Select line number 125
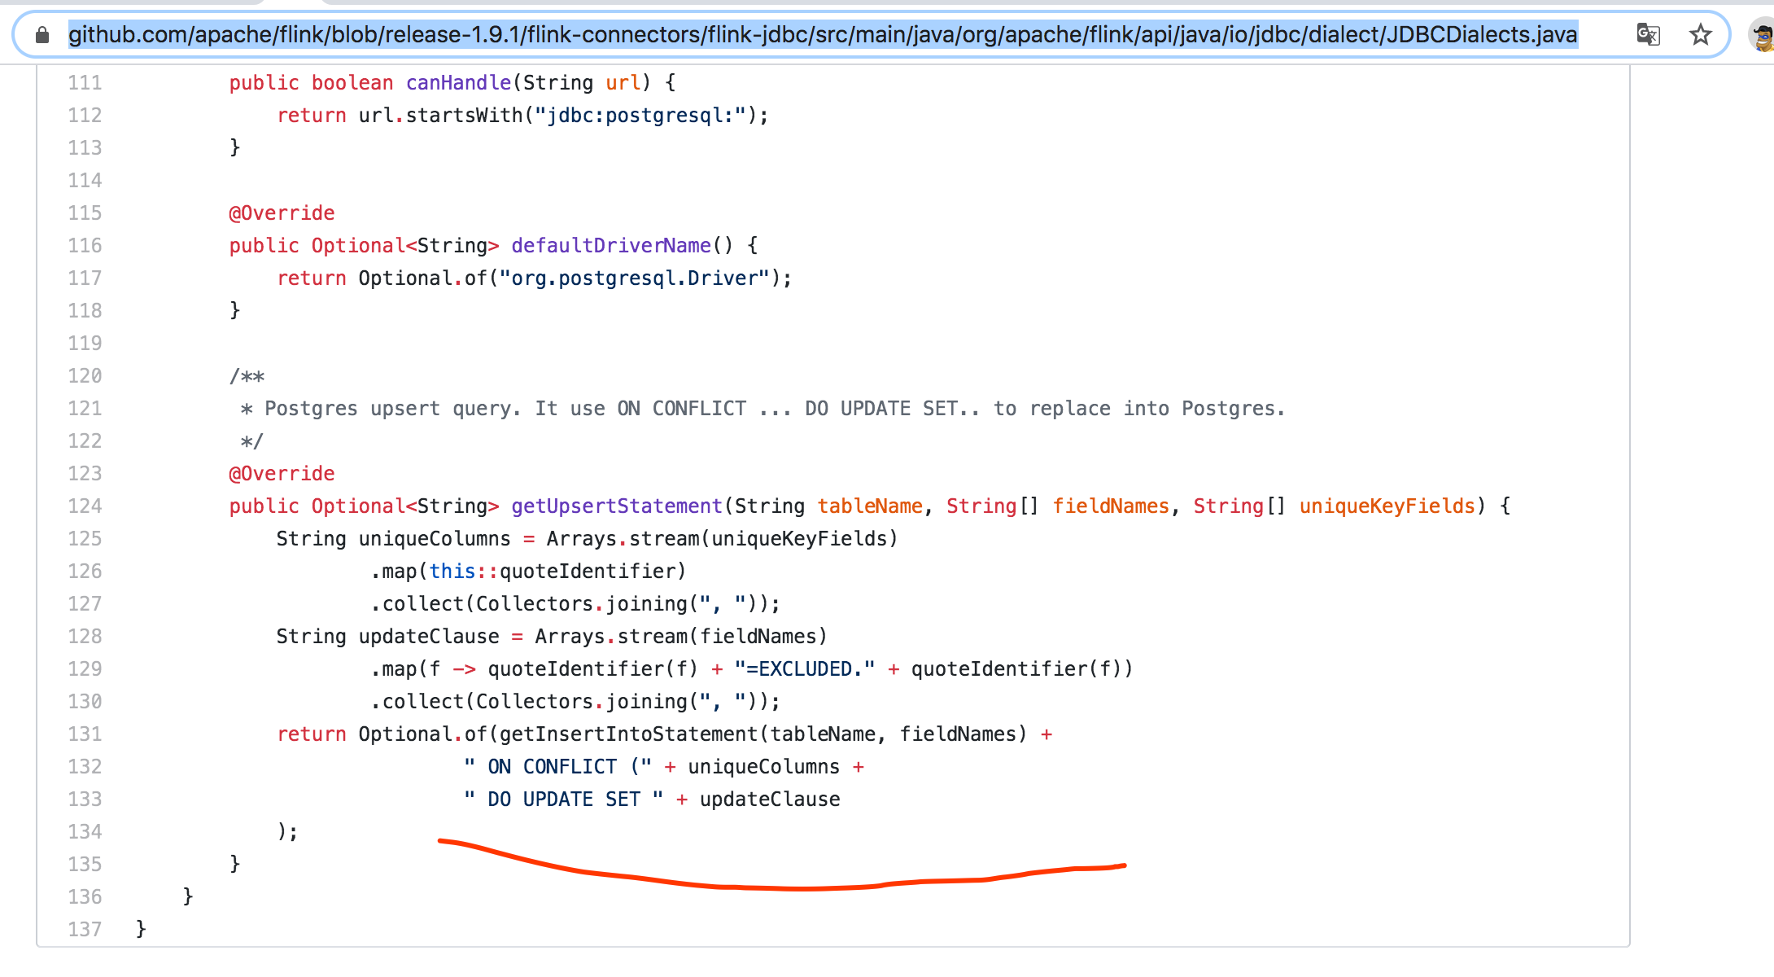 (x=85, y=539)
